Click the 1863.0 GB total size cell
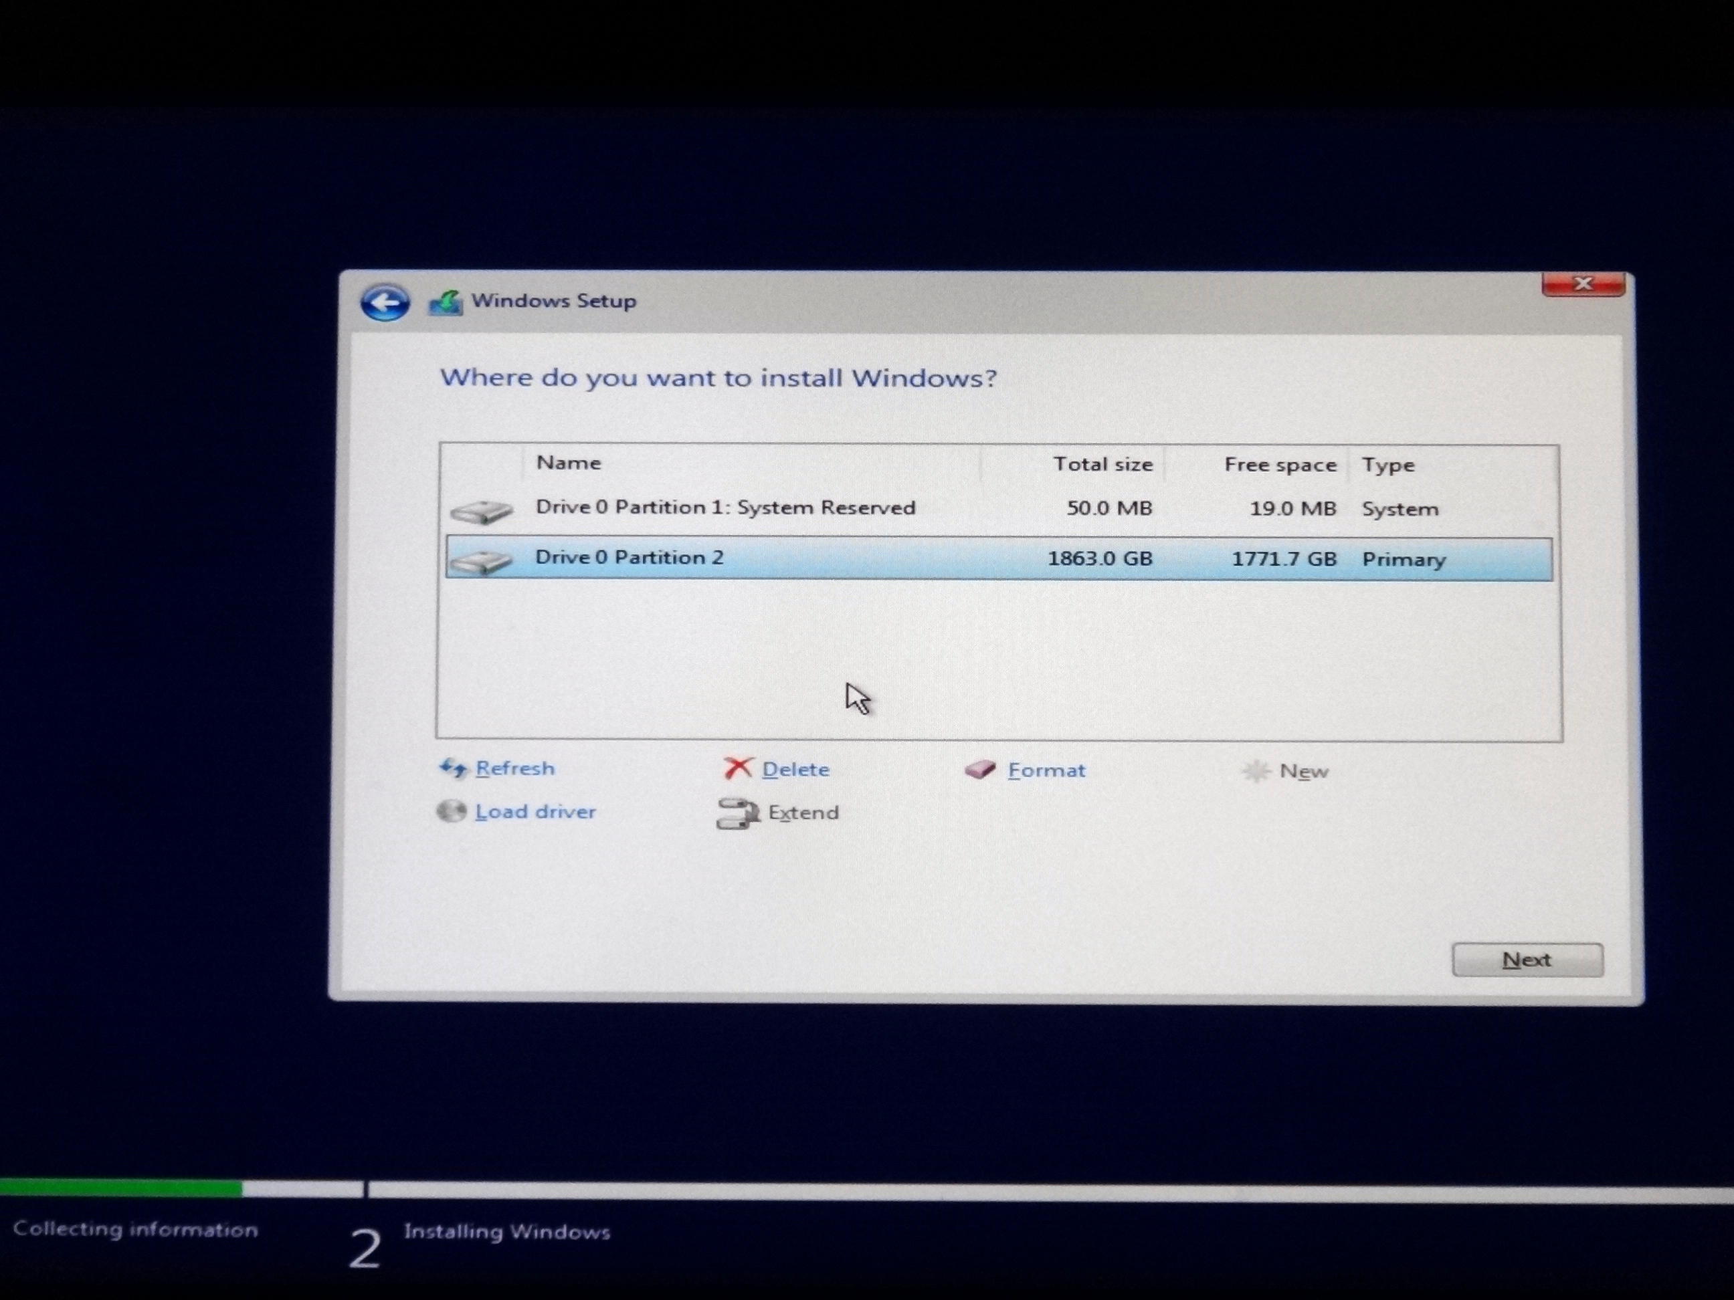 pyautogui.click(x=1100, y=558)
